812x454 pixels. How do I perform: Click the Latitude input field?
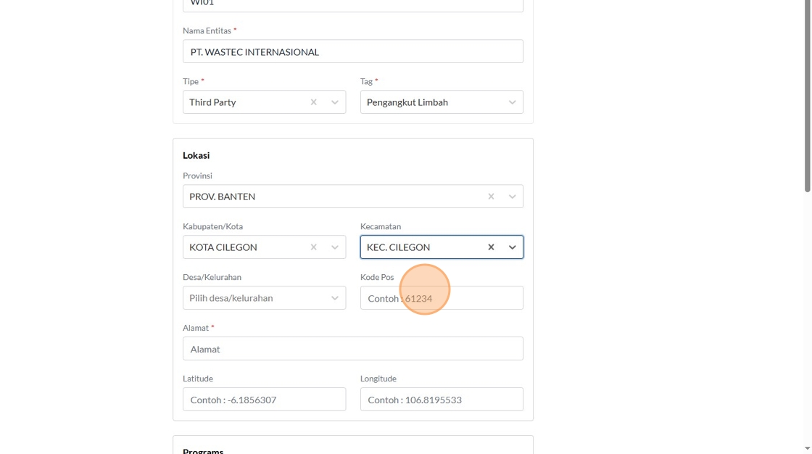click(x=264, y=400)
